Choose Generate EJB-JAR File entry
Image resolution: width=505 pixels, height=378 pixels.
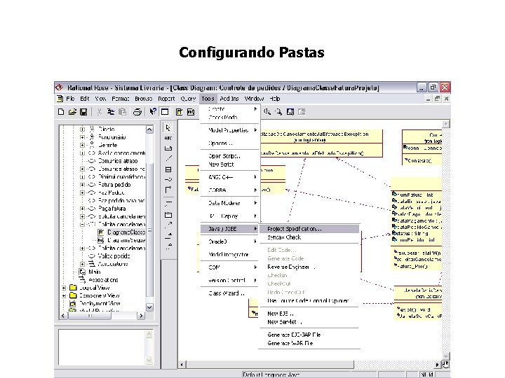tap(309, 335)
